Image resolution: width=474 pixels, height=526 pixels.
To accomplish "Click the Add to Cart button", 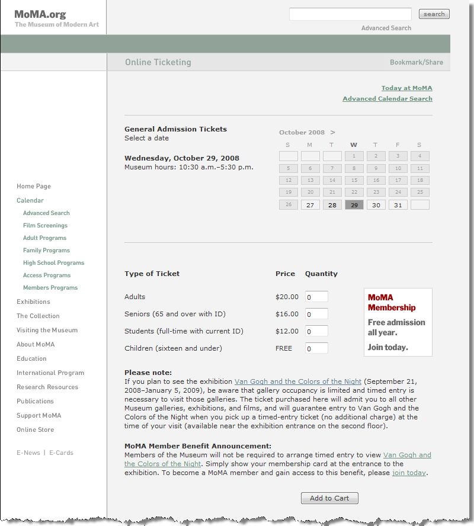I will click(x=329, y=498).
